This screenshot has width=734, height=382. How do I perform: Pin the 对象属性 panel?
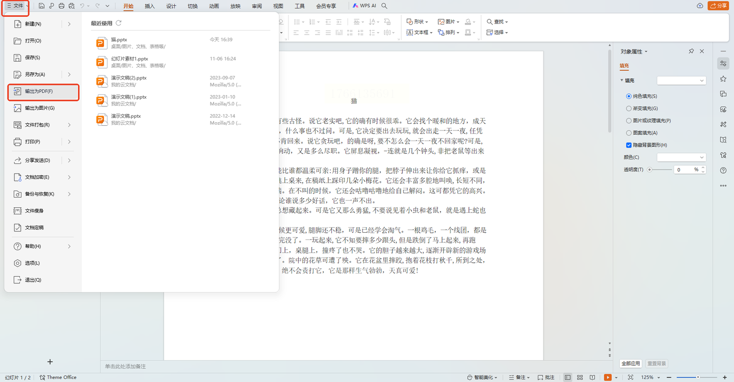pyautogui.click(x=691, y=51)
